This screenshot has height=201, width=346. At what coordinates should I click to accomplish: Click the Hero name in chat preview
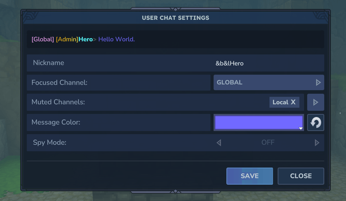tap(85, 39)
